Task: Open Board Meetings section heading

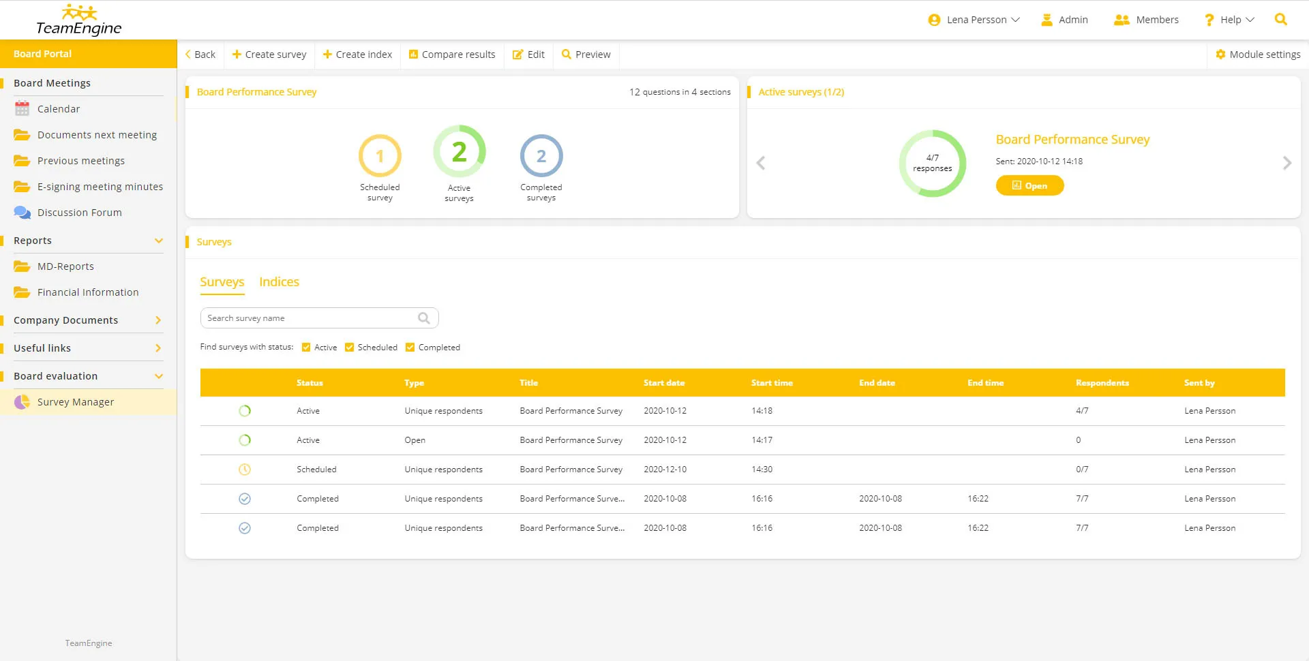Action: coord(52,83)
